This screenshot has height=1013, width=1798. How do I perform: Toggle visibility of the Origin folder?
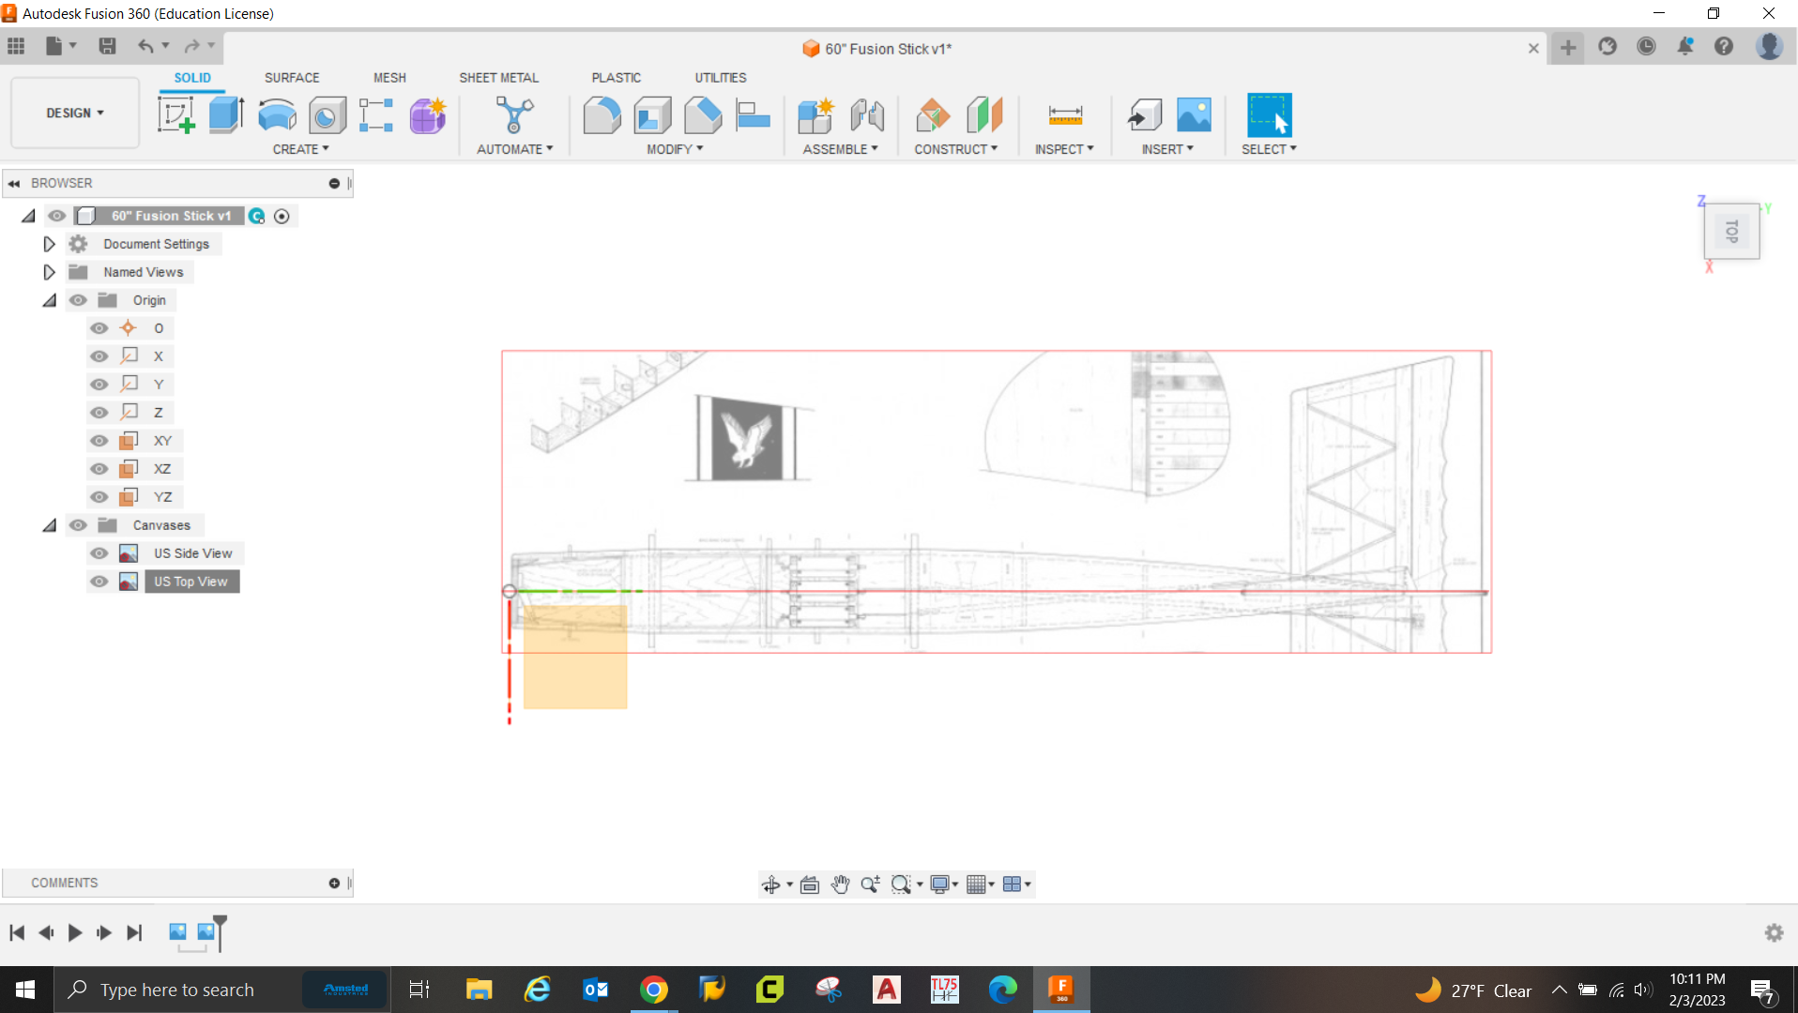[x=78, y=299]
